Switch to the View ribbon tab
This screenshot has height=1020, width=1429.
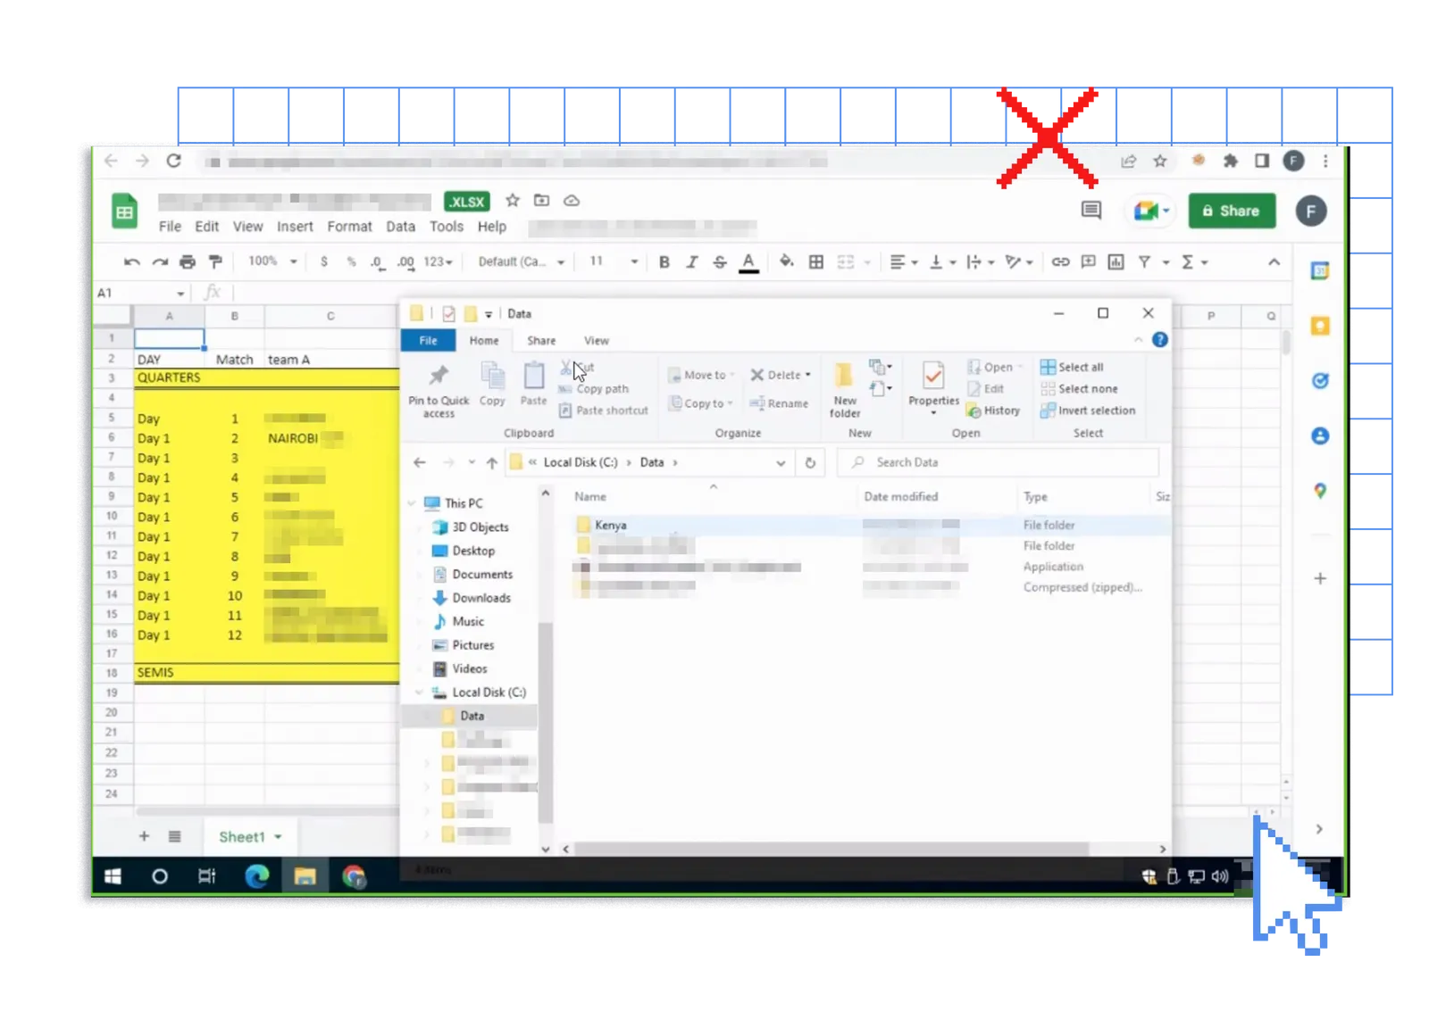pyautogui.click(x=596, y=341)
